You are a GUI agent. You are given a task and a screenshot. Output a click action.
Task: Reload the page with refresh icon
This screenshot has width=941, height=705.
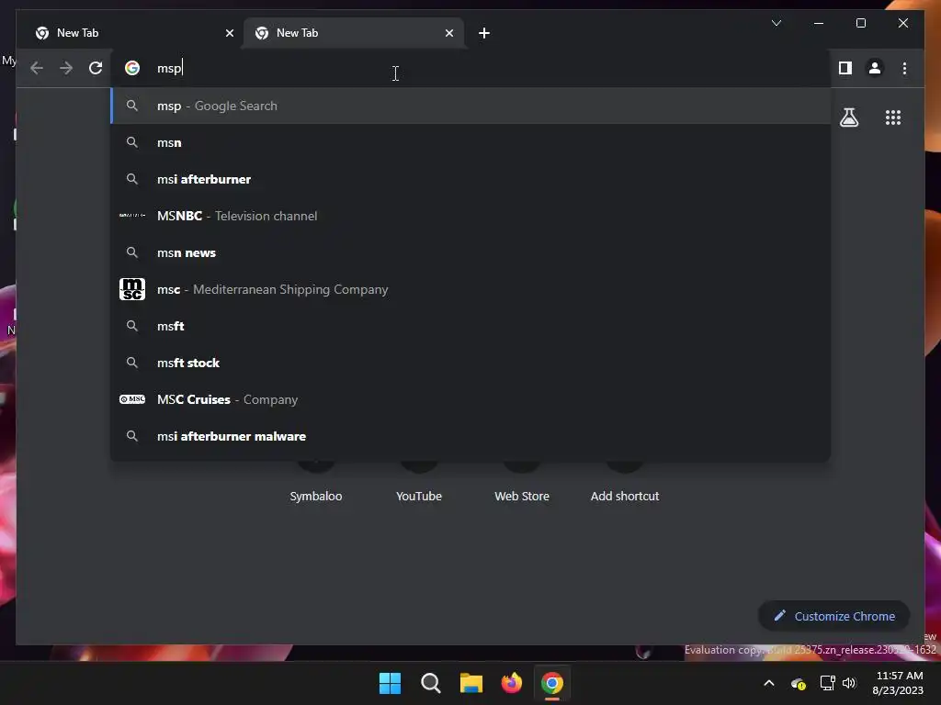(96, 68)
